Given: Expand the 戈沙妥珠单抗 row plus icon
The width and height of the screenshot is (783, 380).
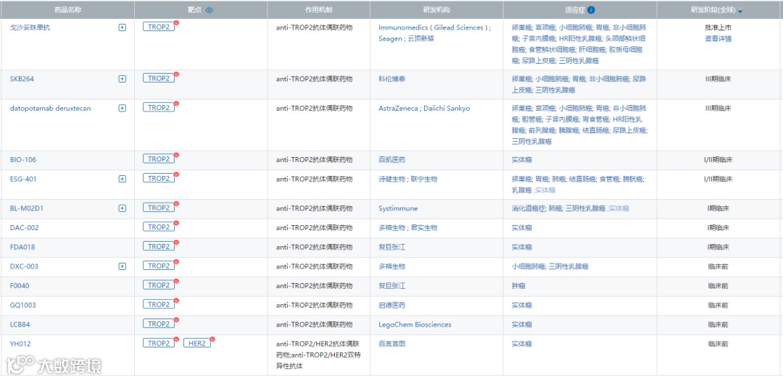Looking at the screenshot, I should tap(123, 28).
